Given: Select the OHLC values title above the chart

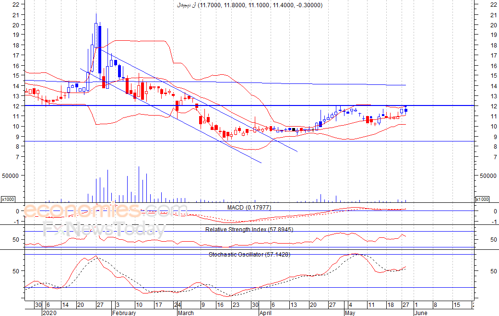Looking at the screenshot, I should click(x=250, y=5).
